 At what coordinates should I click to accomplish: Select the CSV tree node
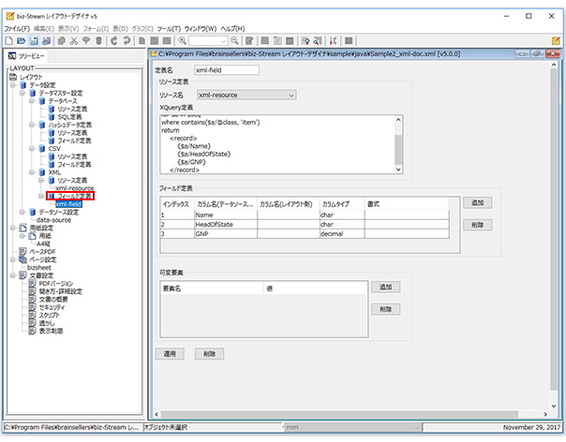click(54, 149)
